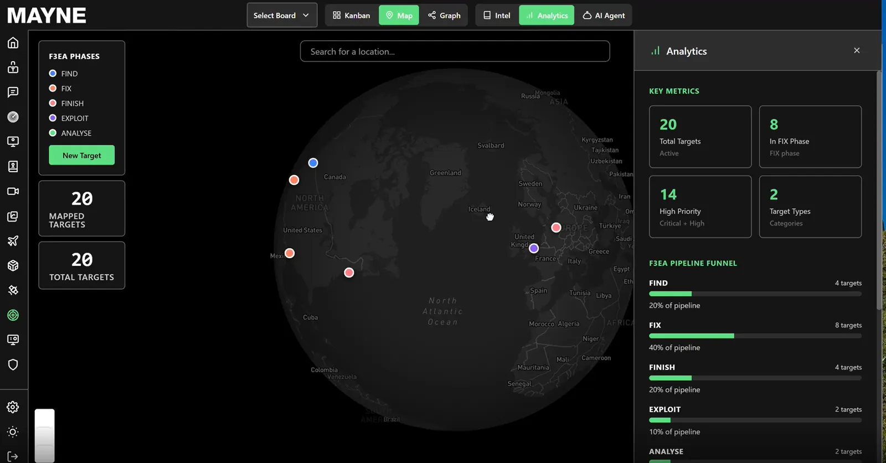Viewport: 886px width, 463px height.
Task: Select the Map view tab
Action: pyautogui.click(x=399, y=15)
